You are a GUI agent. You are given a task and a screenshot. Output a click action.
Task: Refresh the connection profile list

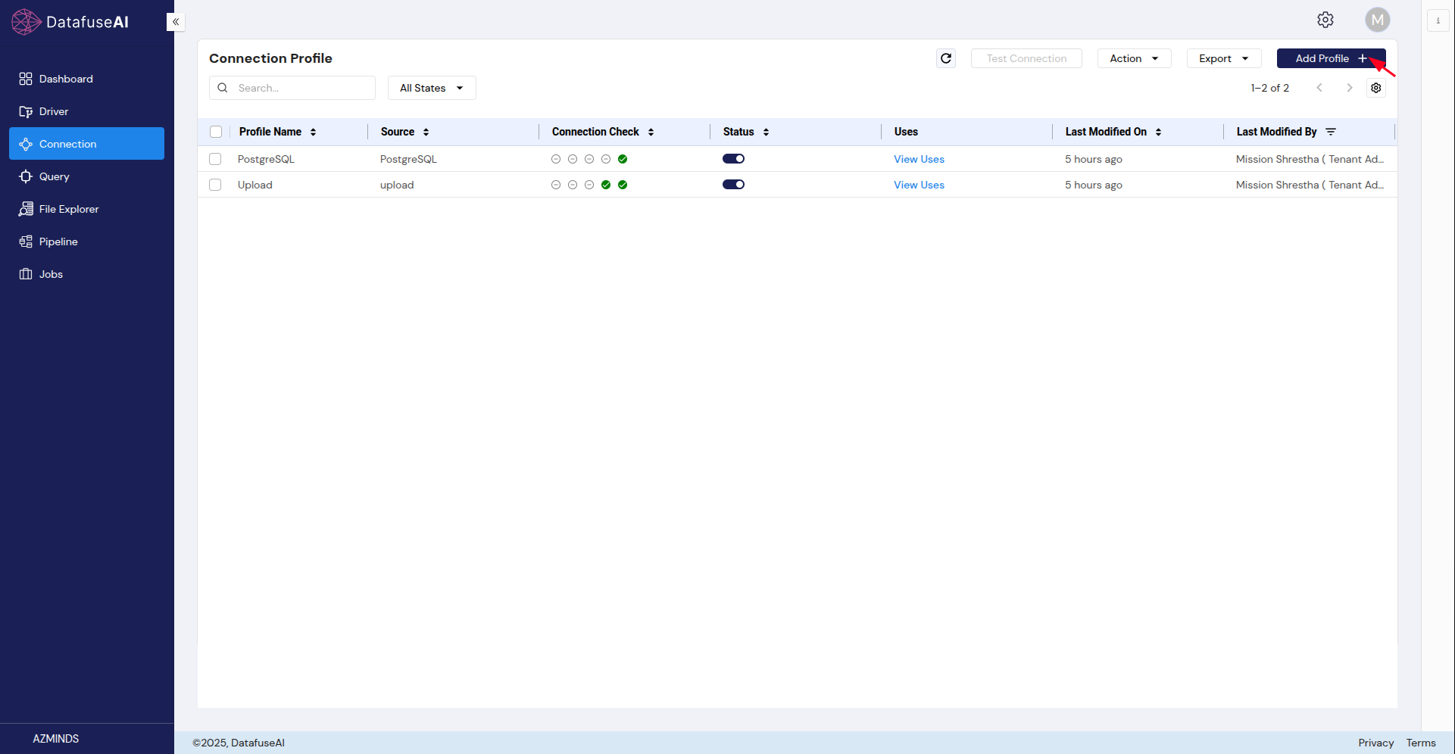click(x=945, y=58)
